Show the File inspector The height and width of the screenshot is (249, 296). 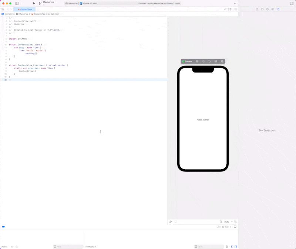point(257,9)
